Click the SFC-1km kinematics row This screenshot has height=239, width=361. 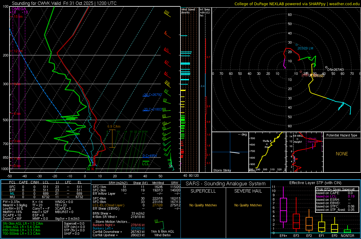[x=136, y=187]
